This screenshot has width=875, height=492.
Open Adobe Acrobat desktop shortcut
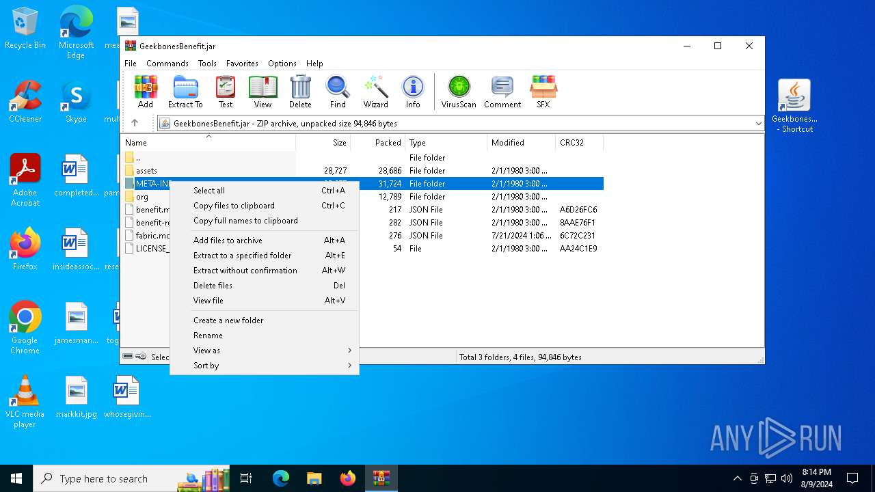[25, 180]
